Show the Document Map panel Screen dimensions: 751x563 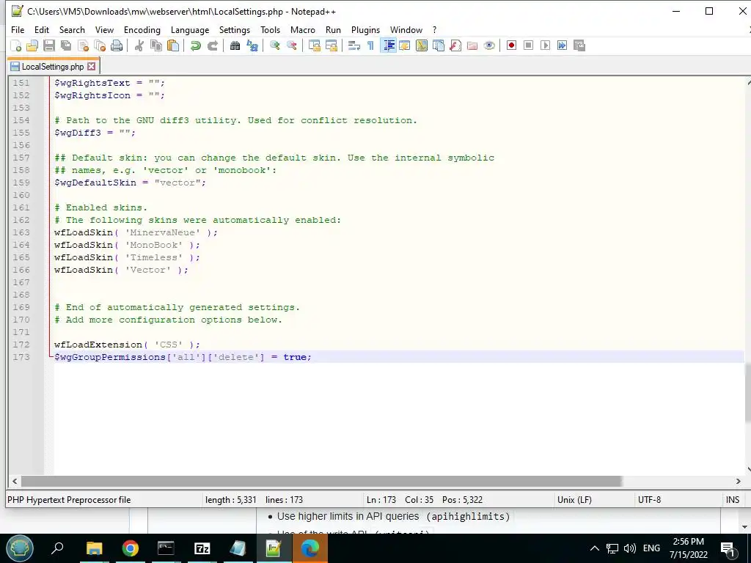click(x=422, y=45)
